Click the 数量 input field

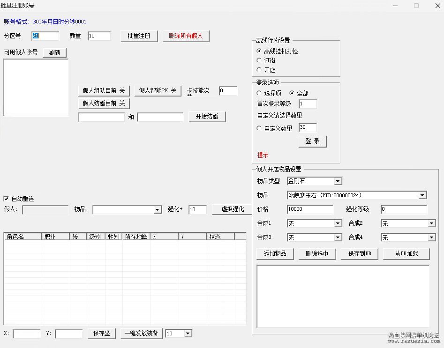tap(99, 36)
